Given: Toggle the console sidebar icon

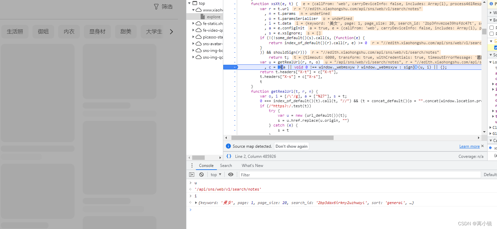Looking at the screenshot, I should [x=192, y=175].
